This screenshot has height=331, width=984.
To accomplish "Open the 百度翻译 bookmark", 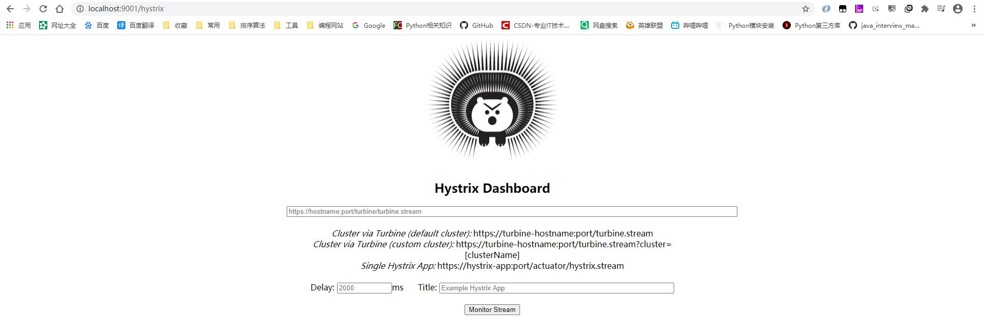I will (136, 25).
